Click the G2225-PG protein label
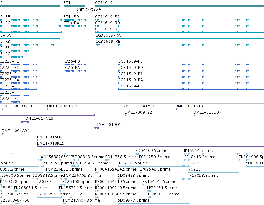Viewport: 264px width, 205px height. tap(9, 68)
